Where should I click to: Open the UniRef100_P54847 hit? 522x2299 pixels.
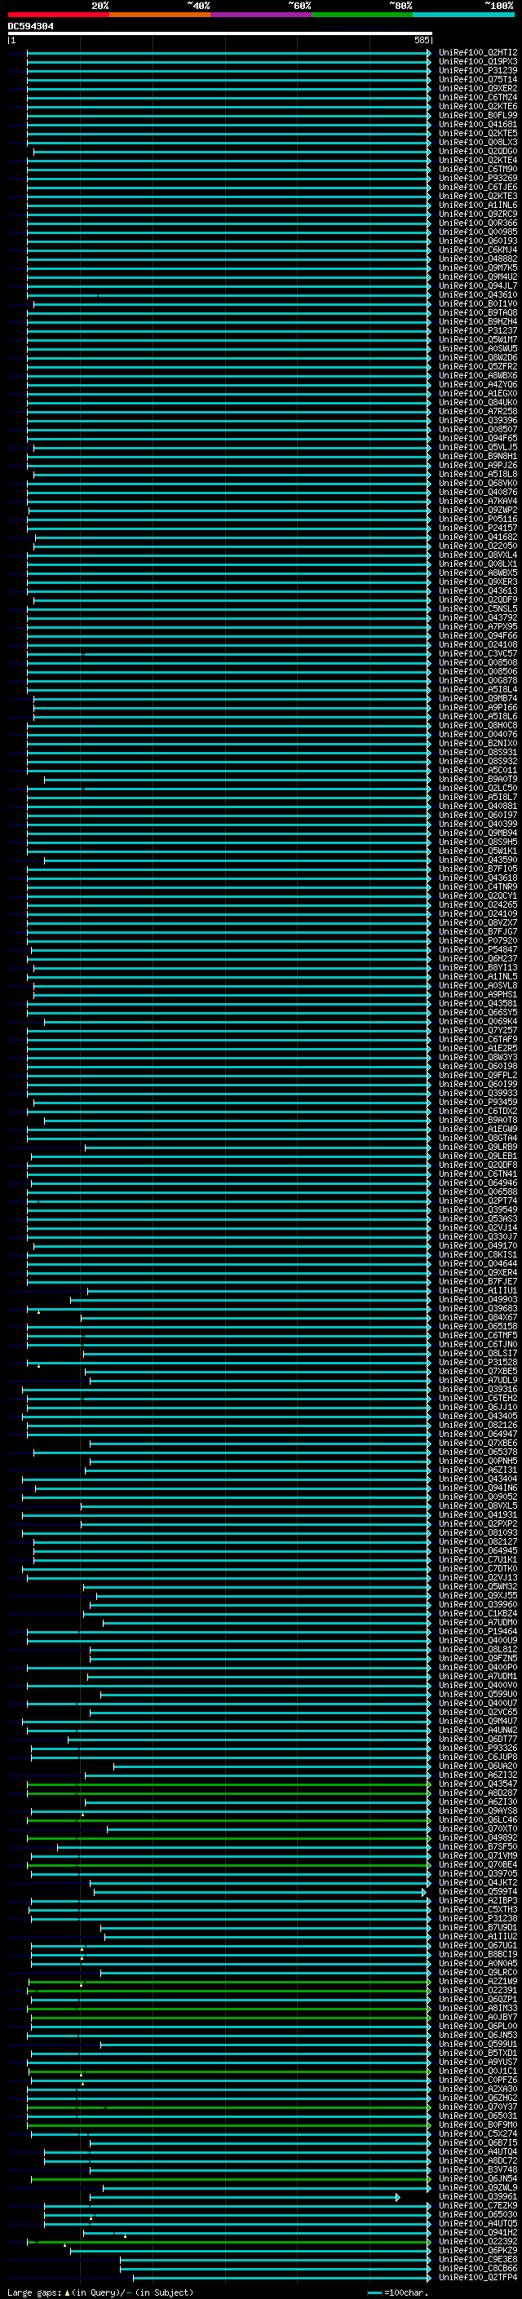(x=478, y=949)
